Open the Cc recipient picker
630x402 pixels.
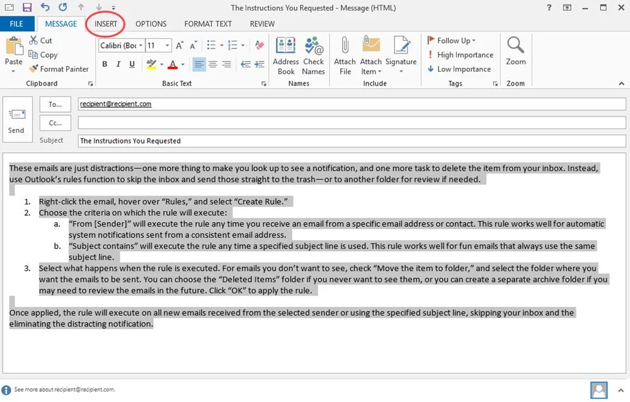(x=55, y=122)
